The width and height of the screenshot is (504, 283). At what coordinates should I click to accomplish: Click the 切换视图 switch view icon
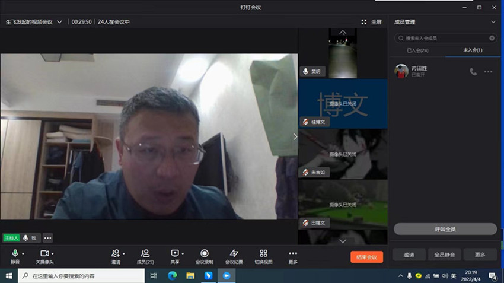pos(263,254)
